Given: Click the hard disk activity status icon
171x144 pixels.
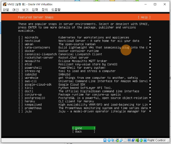Looking at the screenshot, I should (105, 140).
